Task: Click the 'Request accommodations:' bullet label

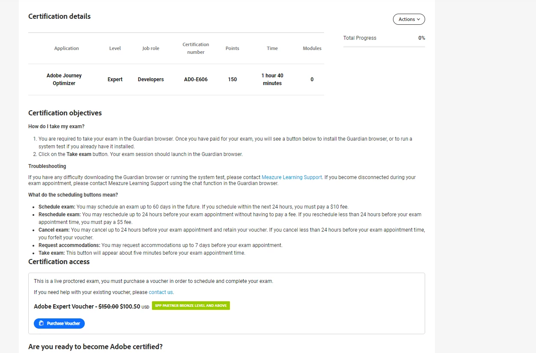Action: click(x=69, y=245)
